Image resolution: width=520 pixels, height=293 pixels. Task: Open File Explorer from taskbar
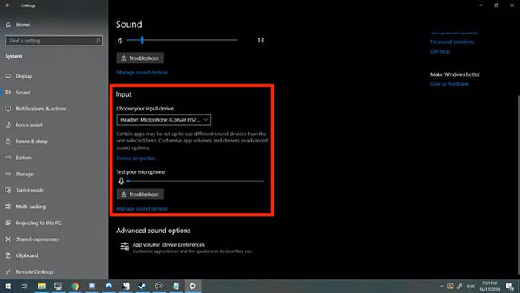click(x=42, y=286)
